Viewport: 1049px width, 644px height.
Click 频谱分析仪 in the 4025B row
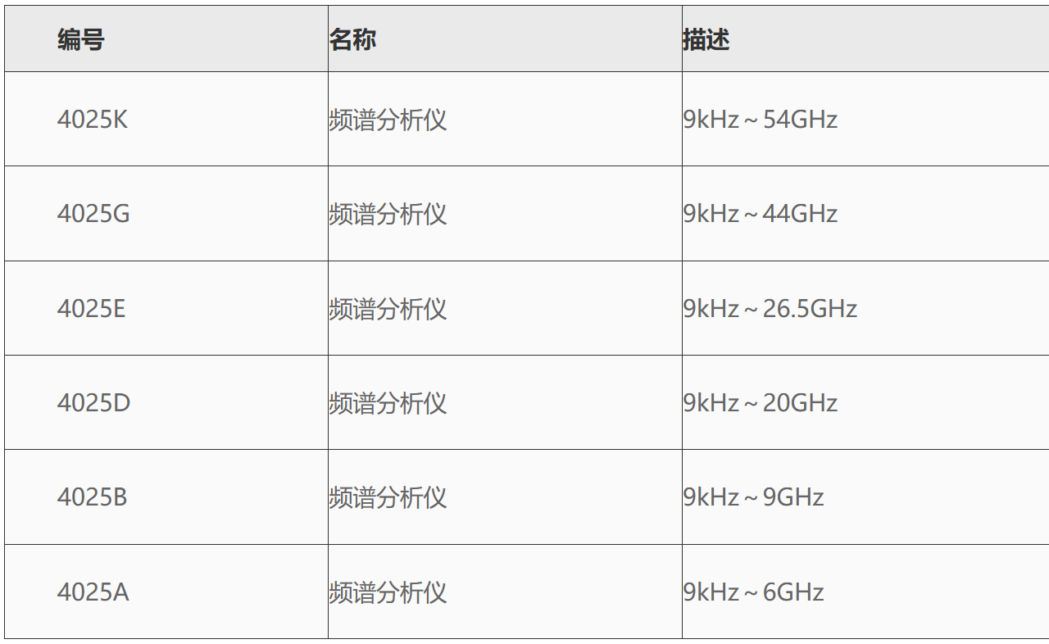point(388,497)
